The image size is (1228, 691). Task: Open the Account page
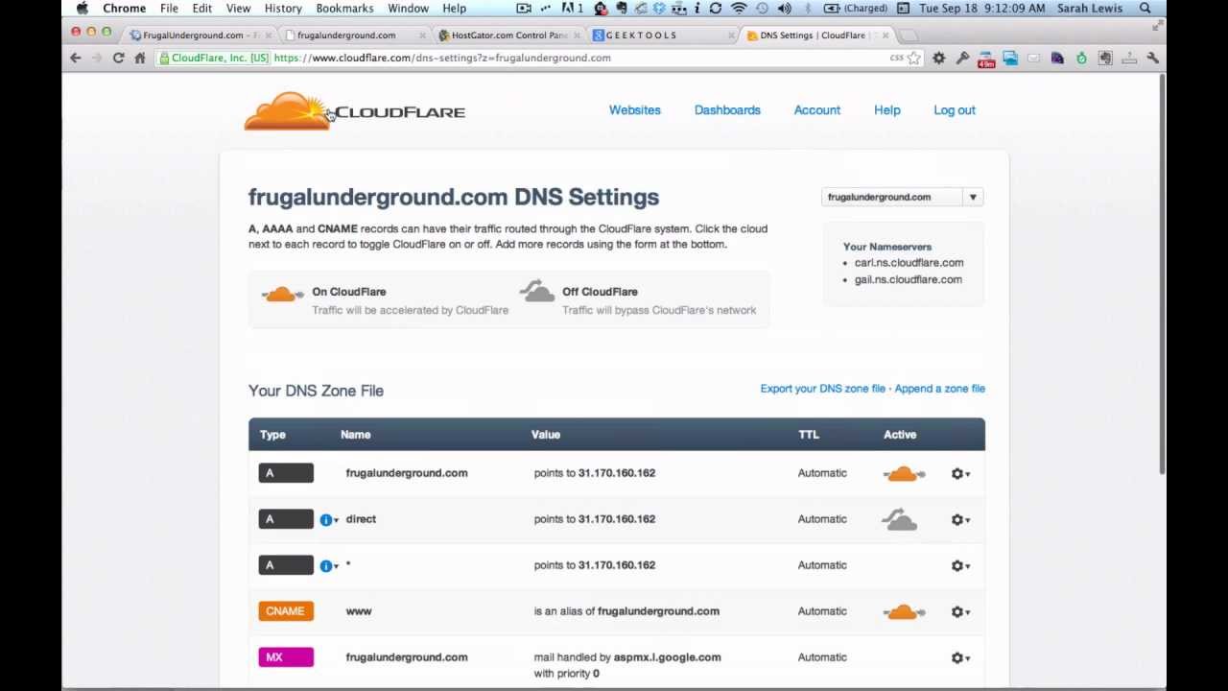pos(817,109)
